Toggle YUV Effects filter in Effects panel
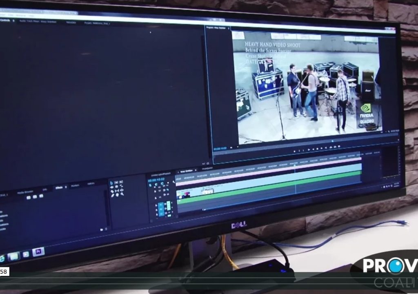This screenshot has height=294, width=418. 41,196
